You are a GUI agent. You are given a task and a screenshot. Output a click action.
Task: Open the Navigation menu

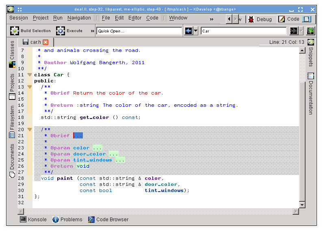79,18
